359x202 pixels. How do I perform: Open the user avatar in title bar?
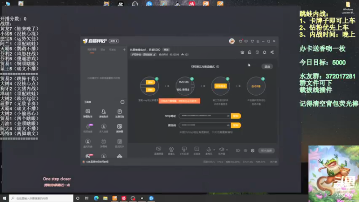tap(232, 41)
